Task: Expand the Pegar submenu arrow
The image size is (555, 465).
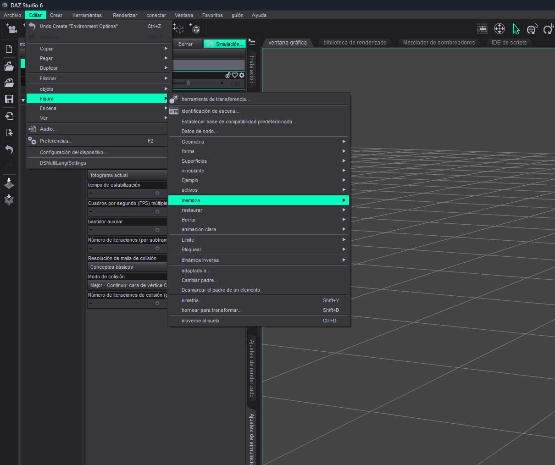Action: (166, 58)
